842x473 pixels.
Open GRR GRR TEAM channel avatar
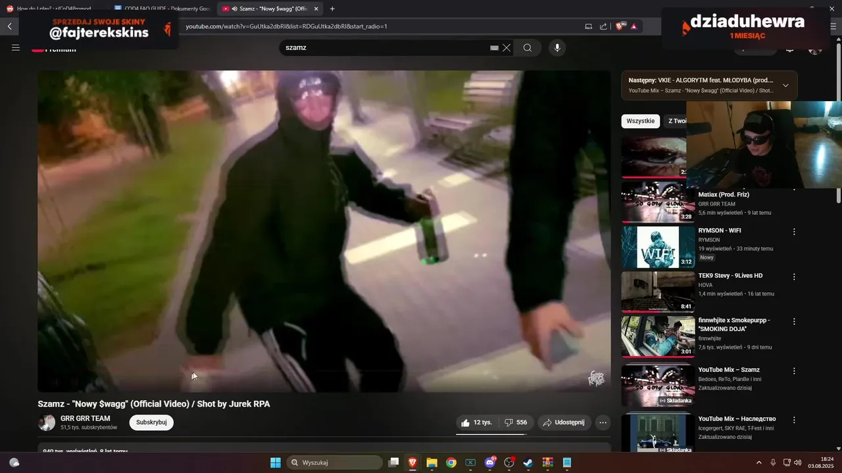[47, 422]
